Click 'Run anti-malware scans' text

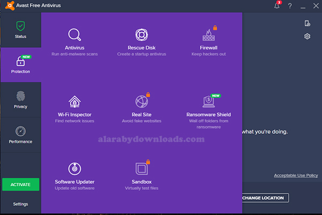[x=75, y=54]
